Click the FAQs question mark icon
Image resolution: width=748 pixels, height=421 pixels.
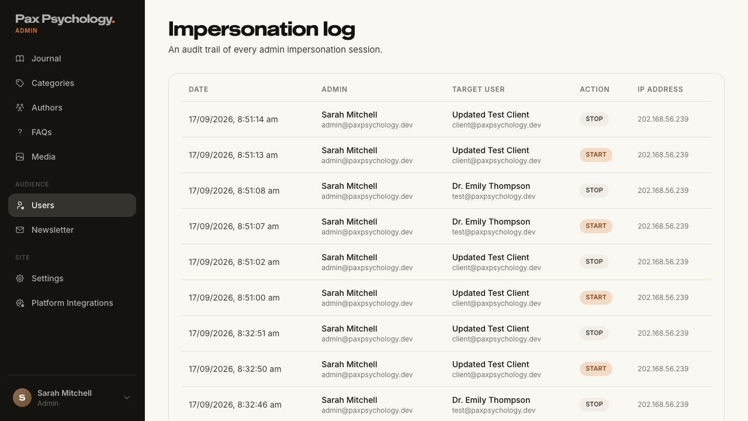pyautogui.click(x=20, y=132)
